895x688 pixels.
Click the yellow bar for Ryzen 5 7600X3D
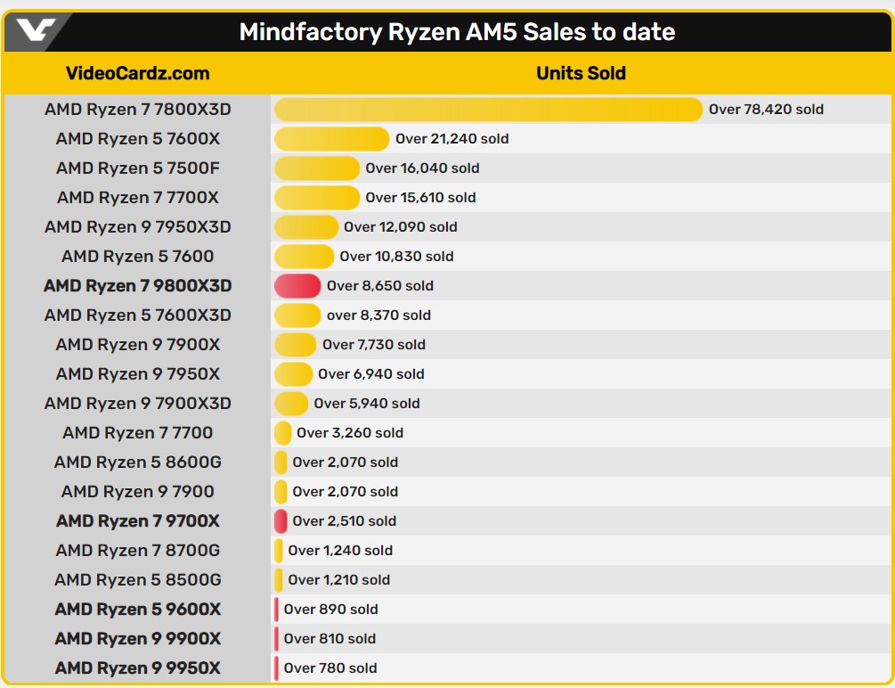(297, 315)
